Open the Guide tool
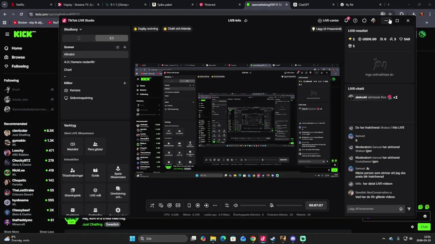 (x=95, y=172)
